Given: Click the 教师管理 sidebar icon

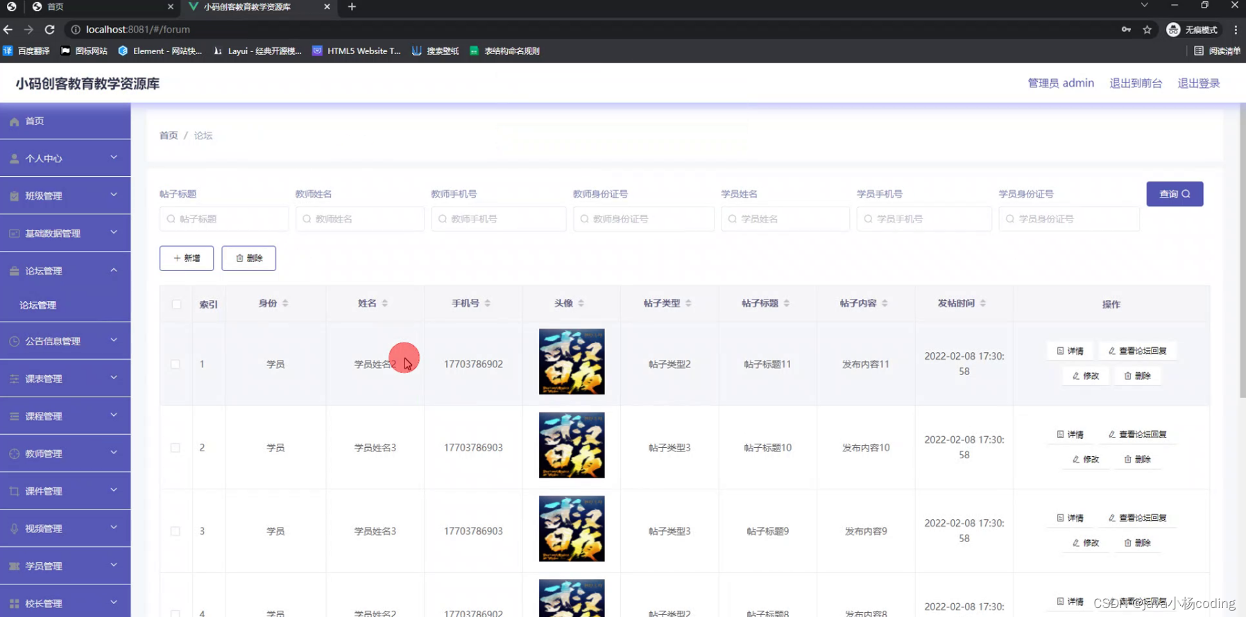Looking at the screenshot, I should click(14, 453).
